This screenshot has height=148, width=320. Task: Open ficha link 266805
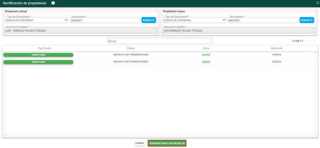tap(206, 62)
